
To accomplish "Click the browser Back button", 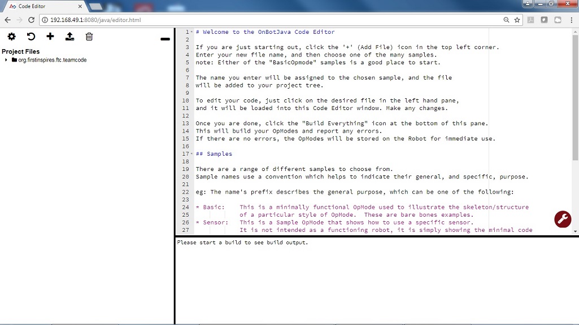I will (x=7, y=19).
